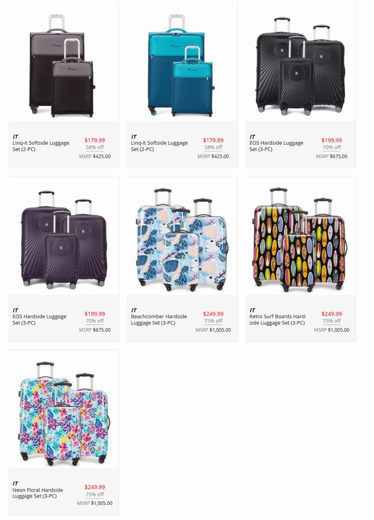The image size is (374, 520).
Task: Open the black EOS Hardside luggage image
Action: pyautogui.click(x=300, y=66)
